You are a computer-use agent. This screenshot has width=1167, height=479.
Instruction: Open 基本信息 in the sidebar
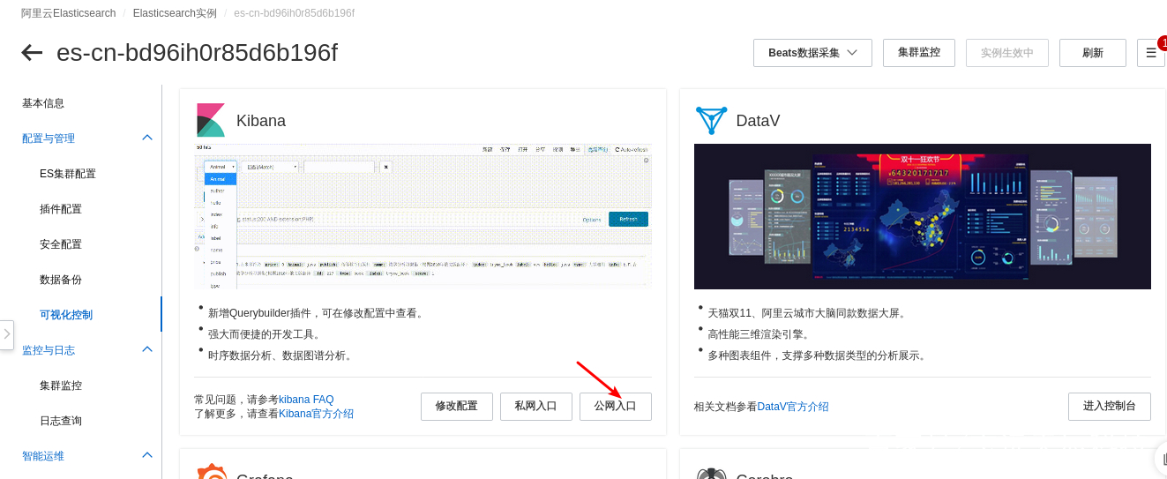[x=43, y=103]
